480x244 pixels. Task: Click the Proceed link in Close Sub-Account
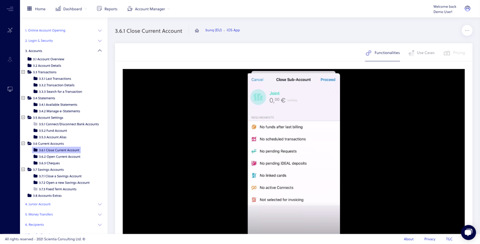(x=328, y=79)
